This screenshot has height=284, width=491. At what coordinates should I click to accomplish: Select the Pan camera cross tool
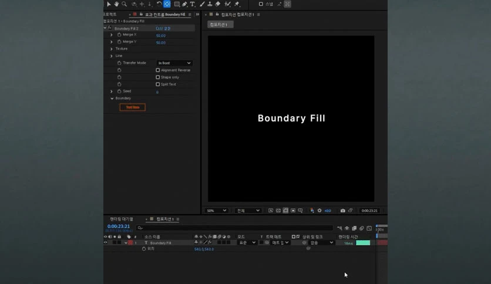(x=142, y=4)
